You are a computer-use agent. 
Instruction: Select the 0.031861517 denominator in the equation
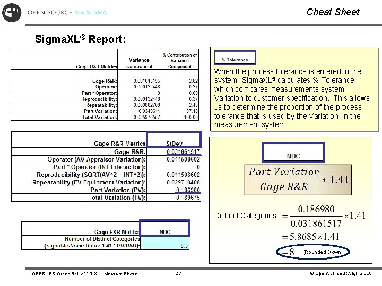click(x=316, y=224)
